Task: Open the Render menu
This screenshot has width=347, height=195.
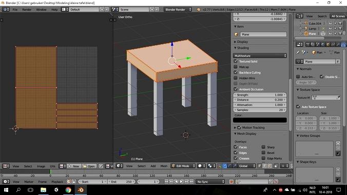Action: coord(27,10)
